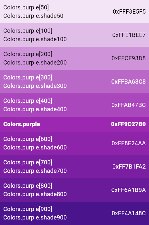Click the Colors.purple.shade50 label
149x225 pixels.
33,16
